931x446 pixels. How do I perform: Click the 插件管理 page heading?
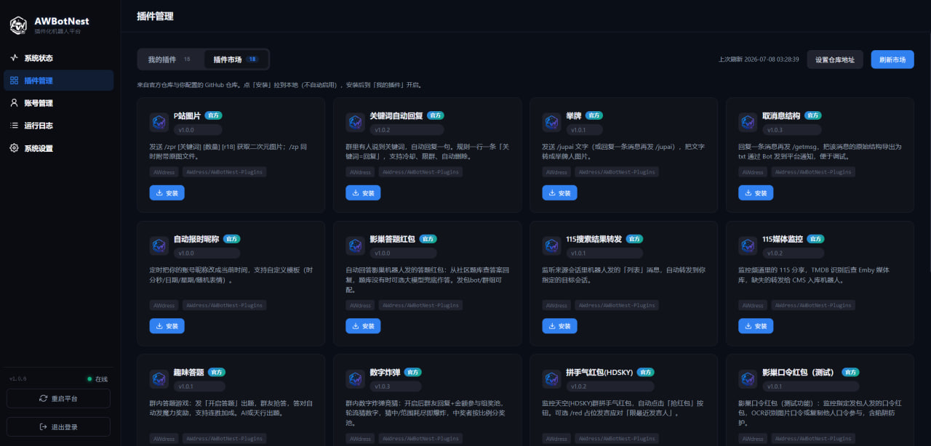tap(155, 16)
